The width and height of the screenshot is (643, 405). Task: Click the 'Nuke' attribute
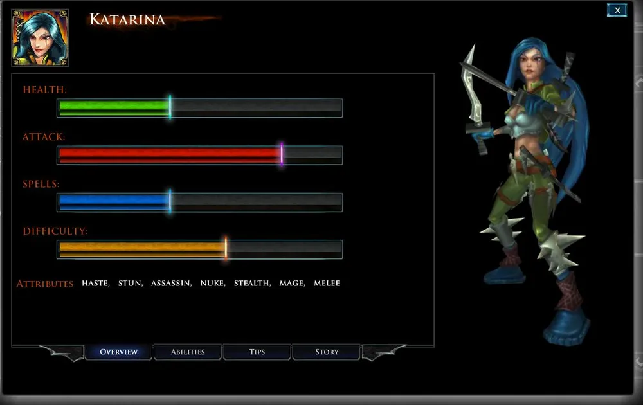click(x=213, y=283)
